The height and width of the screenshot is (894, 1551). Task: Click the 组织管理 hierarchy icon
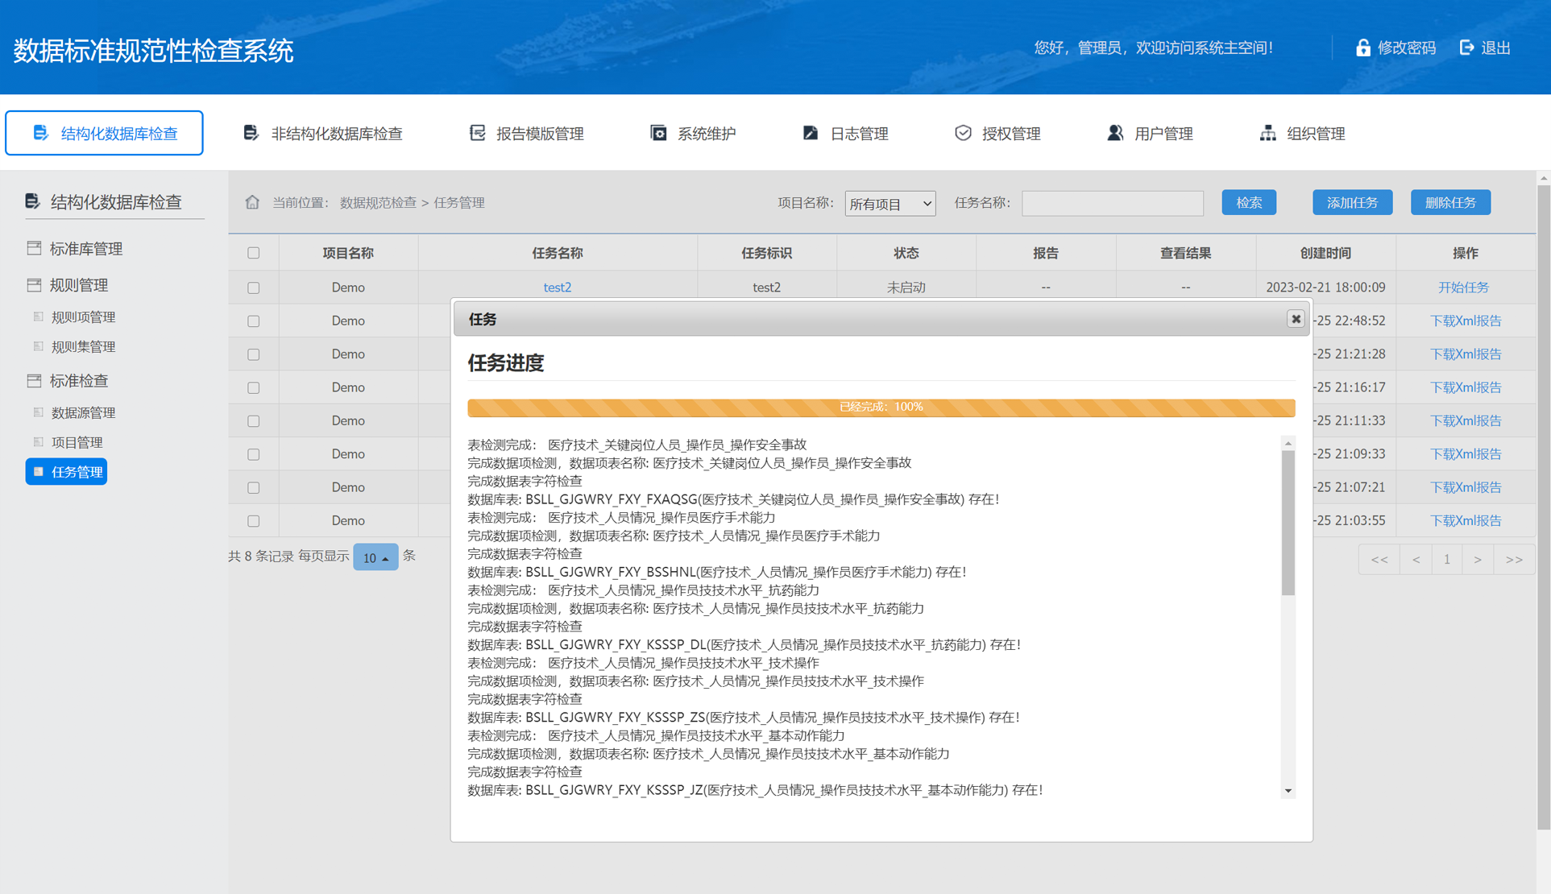[x=1267, y=133]
